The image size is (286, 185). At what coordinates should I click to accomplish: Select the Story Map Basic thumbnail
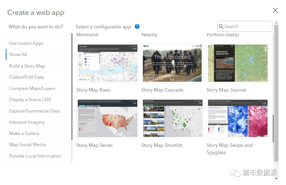[108, 63]
